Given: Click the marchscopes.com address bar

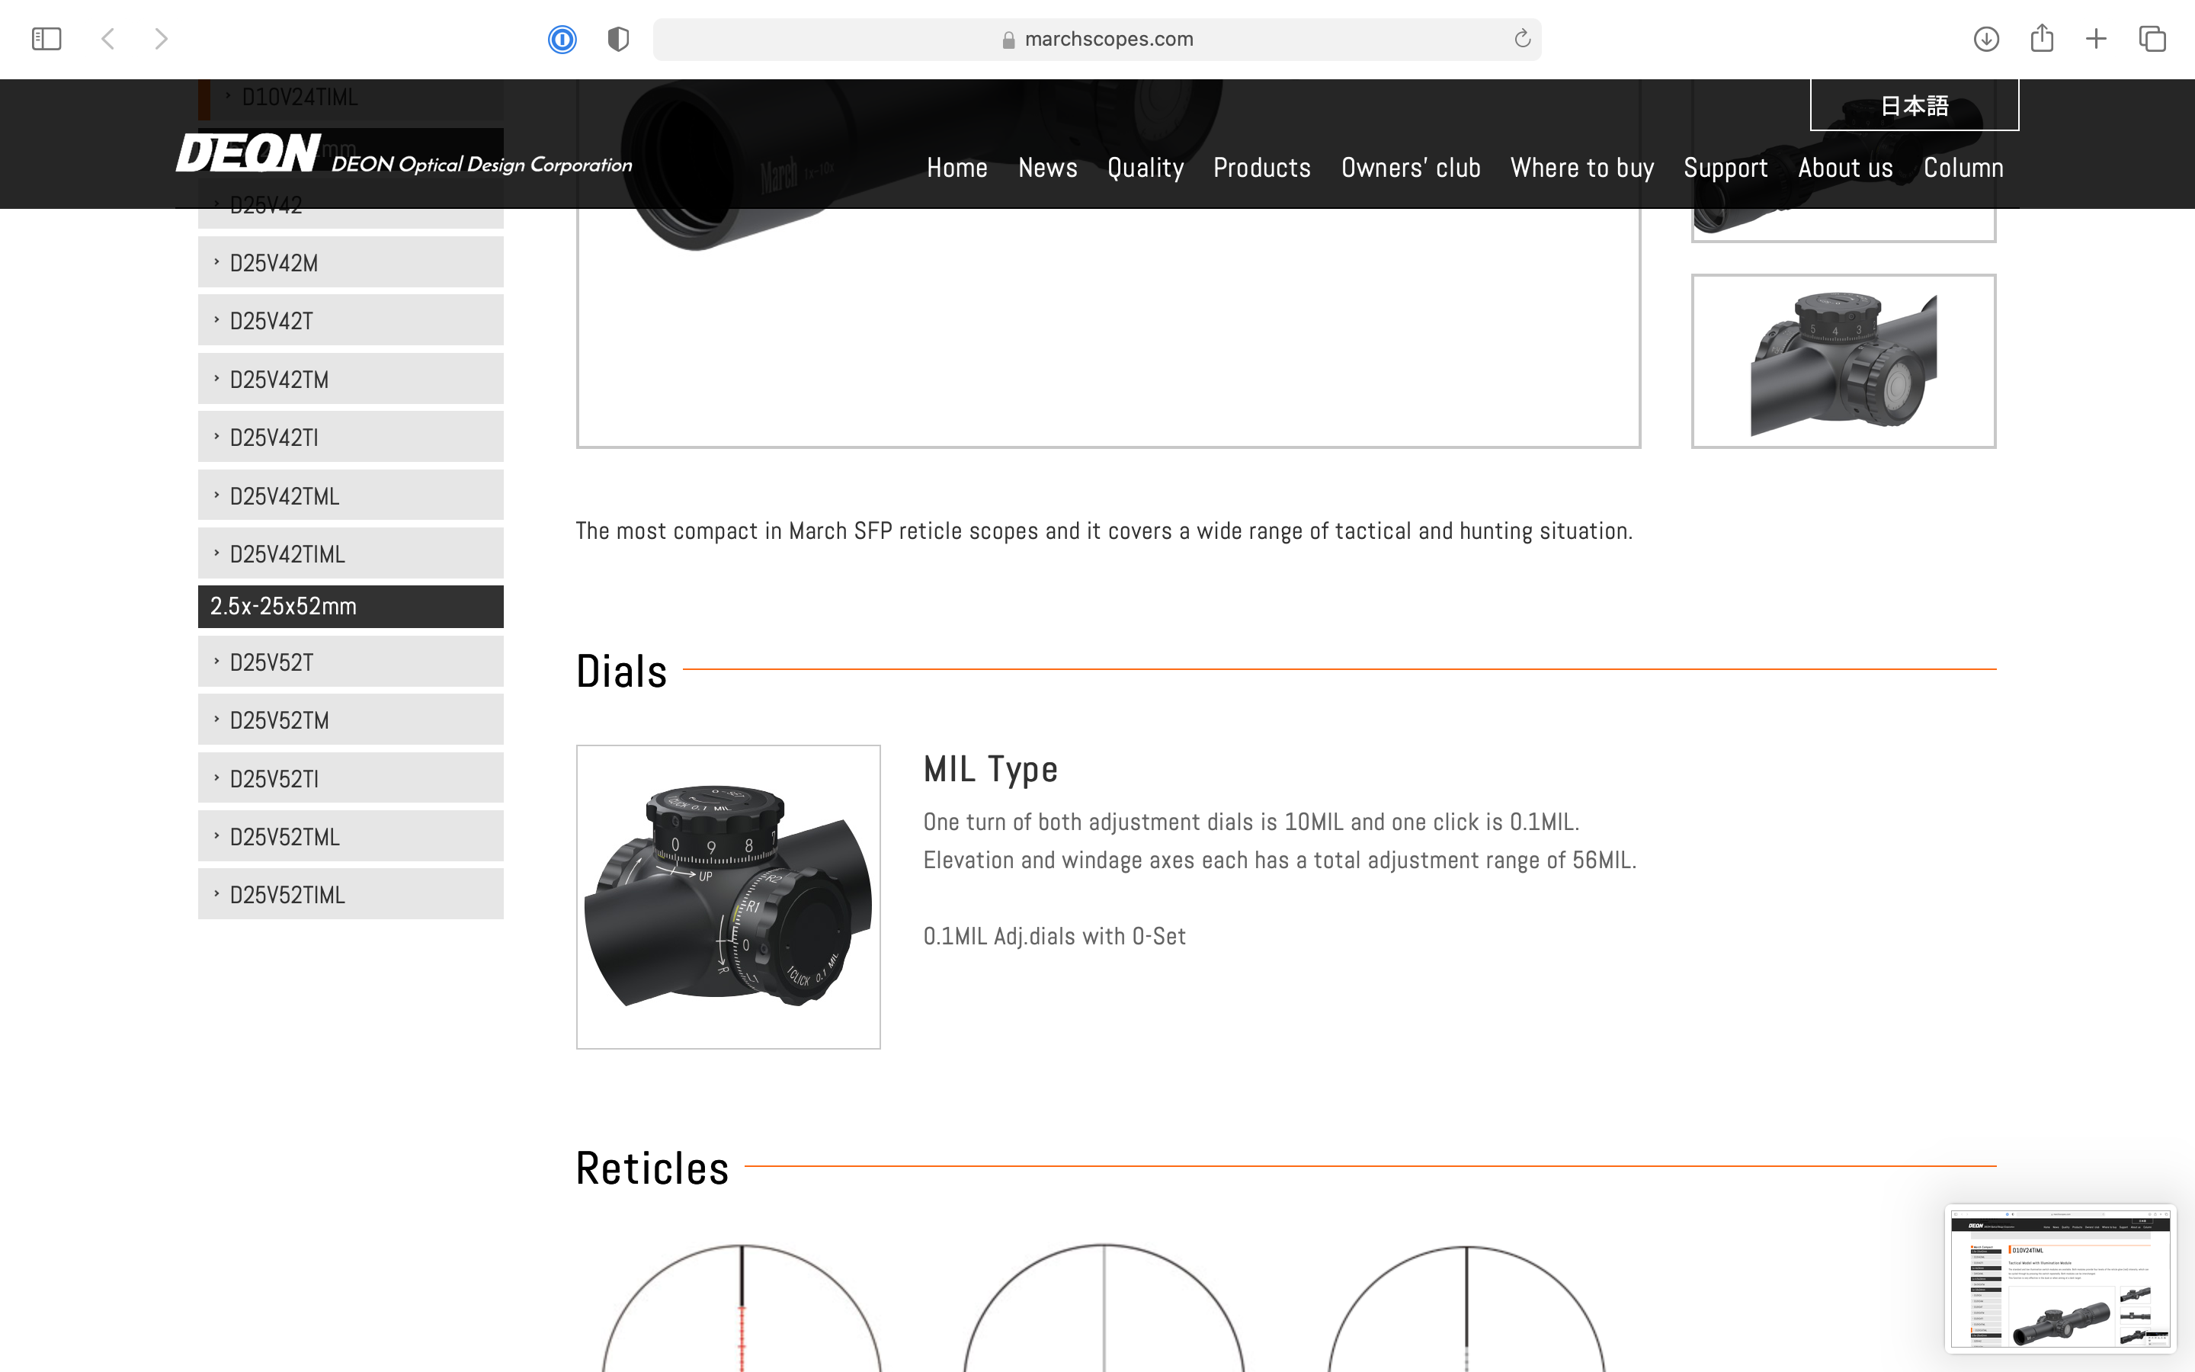Looking at the screenshot, I should (x=1097, y=39).
